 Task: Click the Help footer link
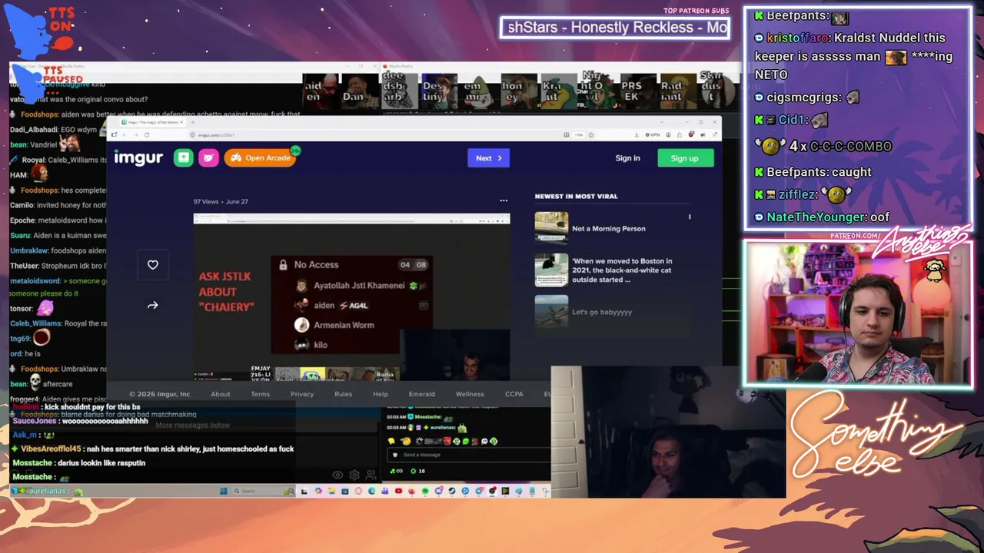point(381,394)
